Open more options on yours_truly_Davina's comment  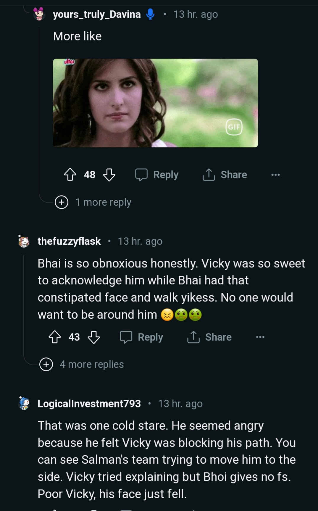[x=275, y=175]
